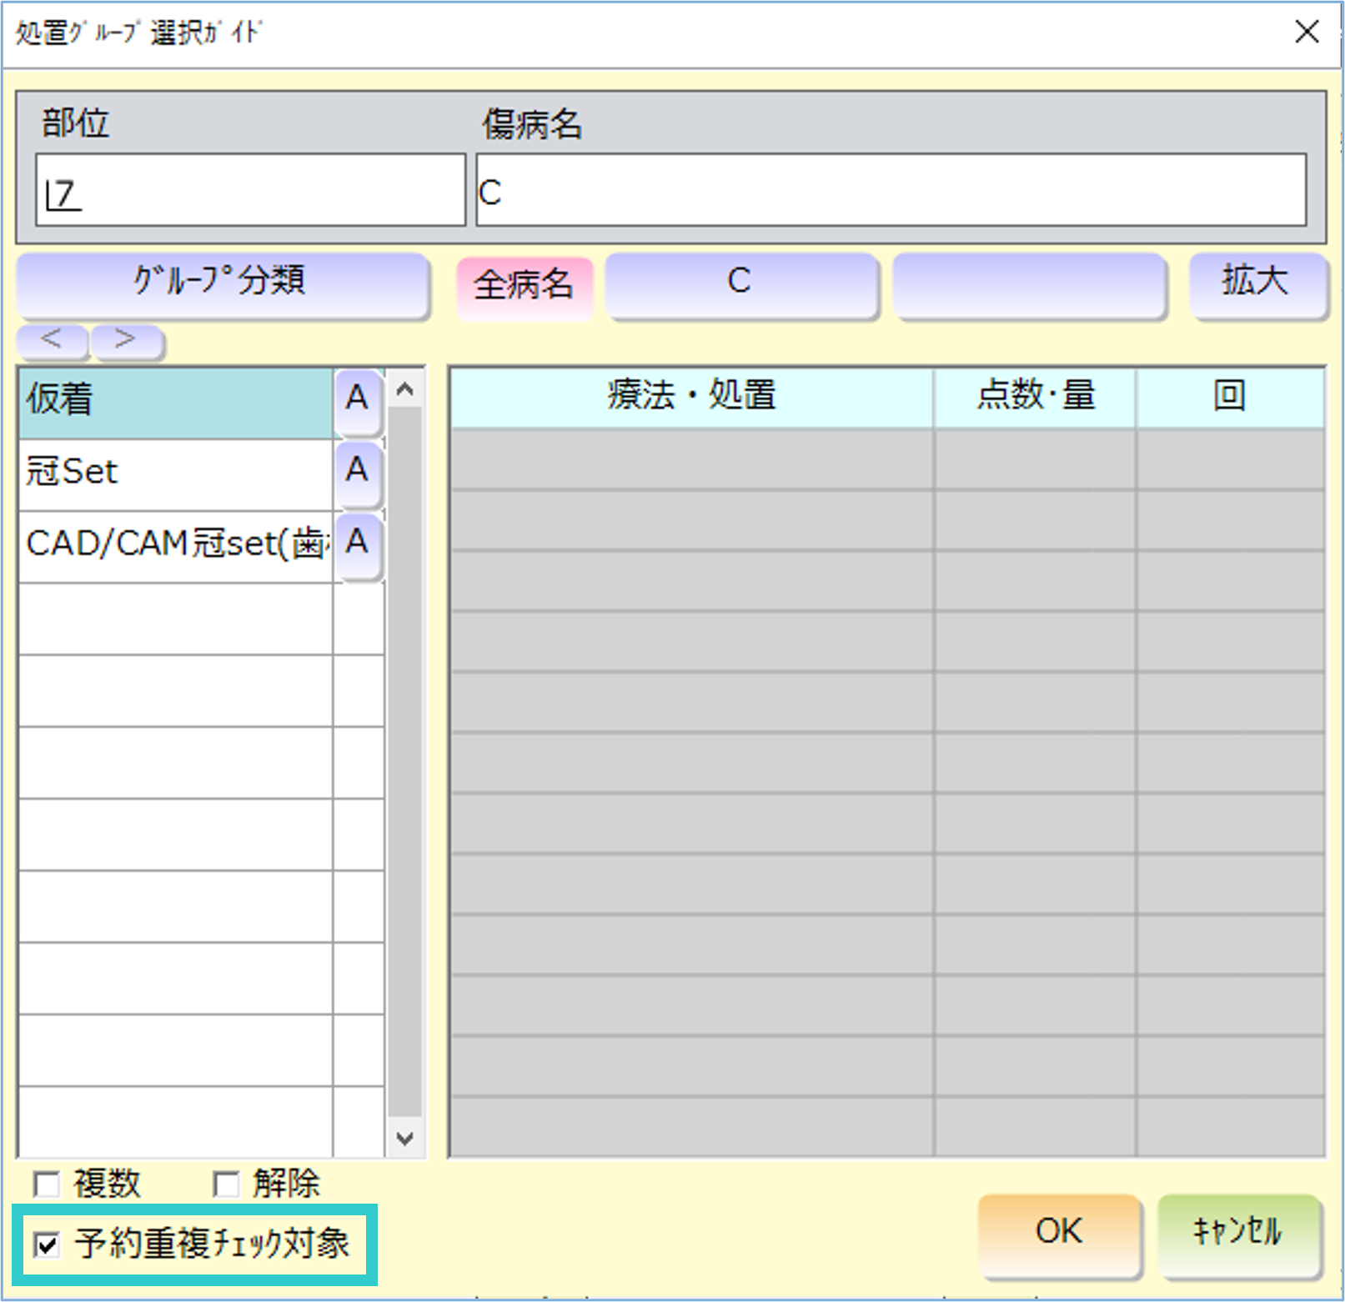Close the 処置グループ選択ガイド dialog
The image size is (1345, 1302).
1307,33
